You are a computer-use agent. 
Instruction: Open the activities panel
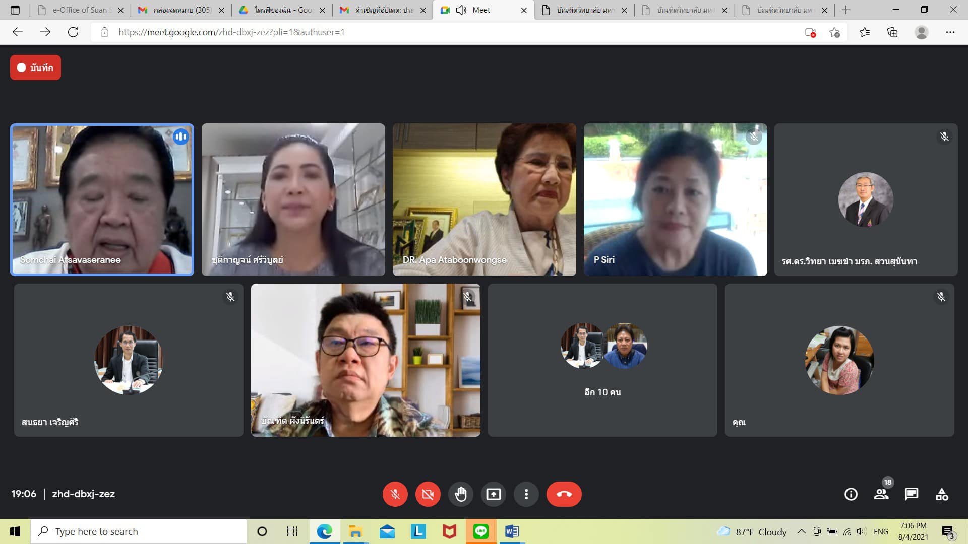click(941, 494)
